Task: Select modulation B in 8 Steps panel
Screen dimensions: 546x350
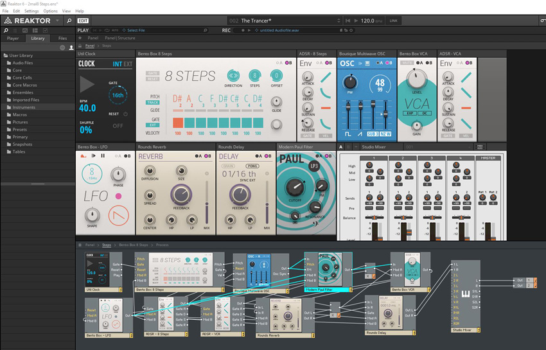Action: pyautogui.click(x=288, y=63)
